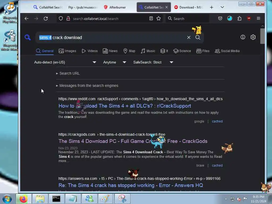Clear the search query with the X

coord(189,37)
